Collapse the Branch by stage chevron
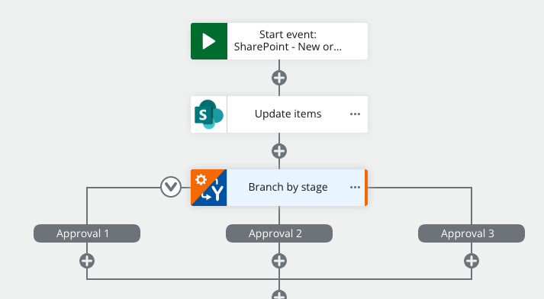Image resolution: width=544 pixels, height=299 pixels. coord(171,187)
